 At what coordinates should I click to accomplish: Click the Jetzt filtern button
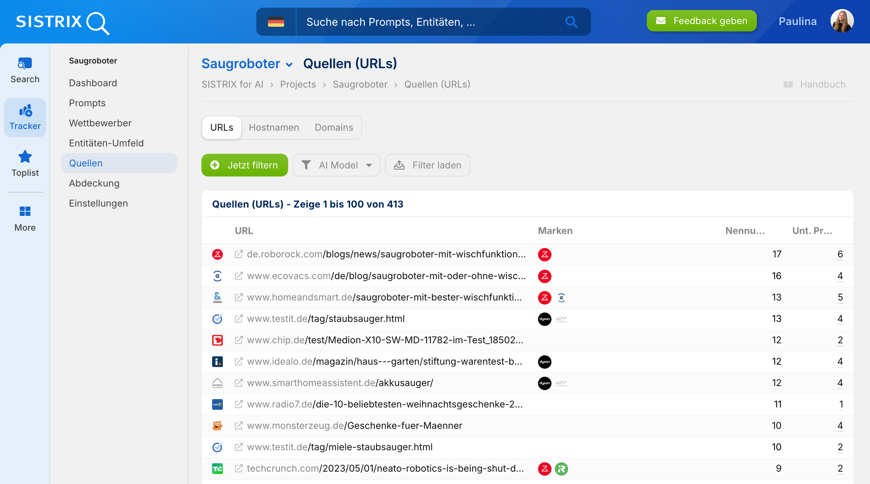[x=245, y=165]
